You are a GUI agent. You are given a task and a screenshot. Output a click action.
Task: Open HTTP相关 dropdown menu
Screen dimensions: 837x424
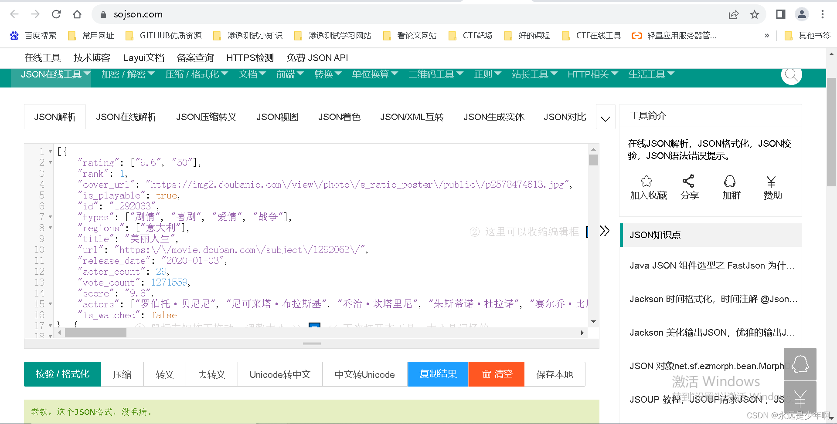click(x=593, y=74)
